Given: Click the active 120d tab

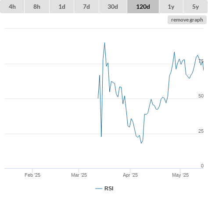Looking at the screenshot, I should click(x=143, y=7).
